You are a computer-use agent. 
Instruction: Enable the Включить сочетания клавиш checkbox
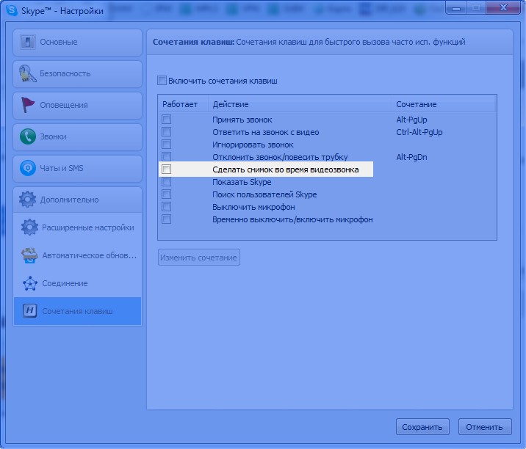click(x=162, y=81)
